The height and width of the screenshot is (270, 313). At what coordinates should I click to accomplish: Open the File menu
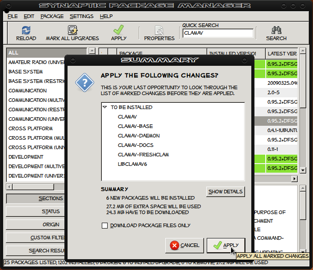pyautogui.click(x=13, y=16)
